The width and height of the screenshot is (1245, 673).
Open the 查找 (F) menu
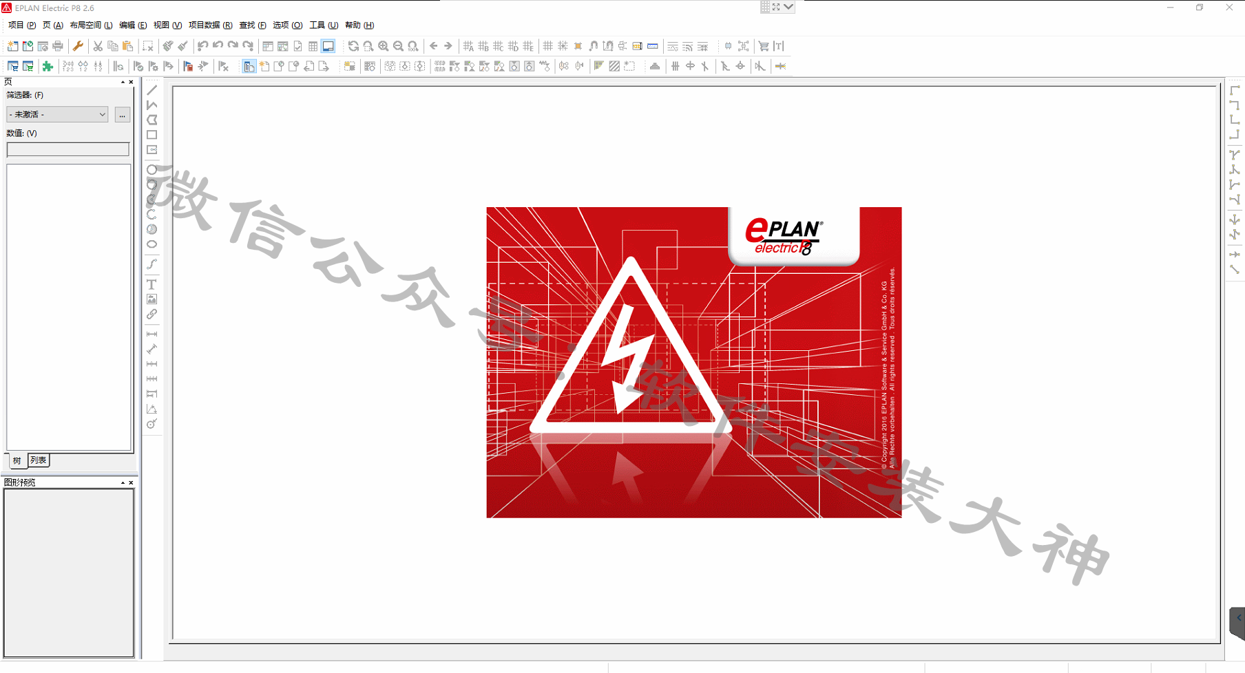click(253, 25)
